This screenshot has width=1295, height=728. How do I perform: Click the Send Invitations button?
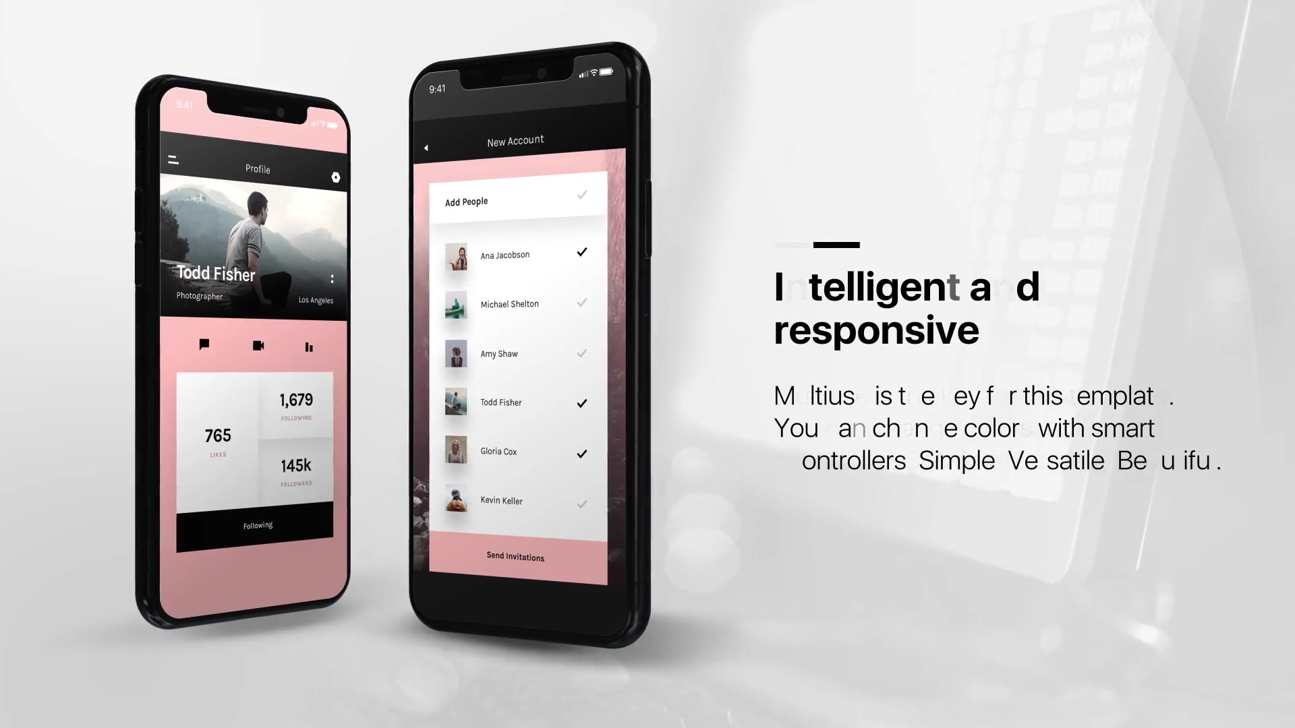pos(516,556)
